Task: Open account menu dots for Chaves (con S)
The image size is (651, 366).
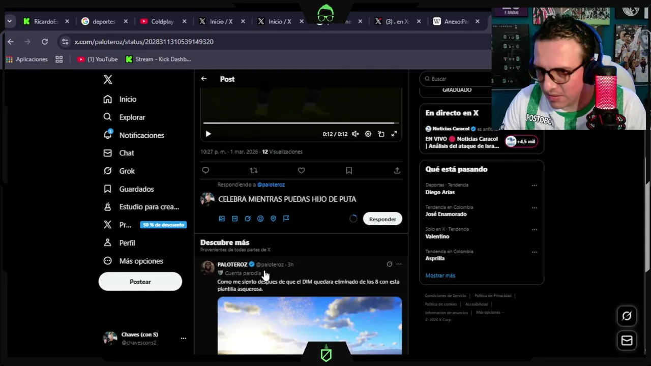Action: [183, 338]
